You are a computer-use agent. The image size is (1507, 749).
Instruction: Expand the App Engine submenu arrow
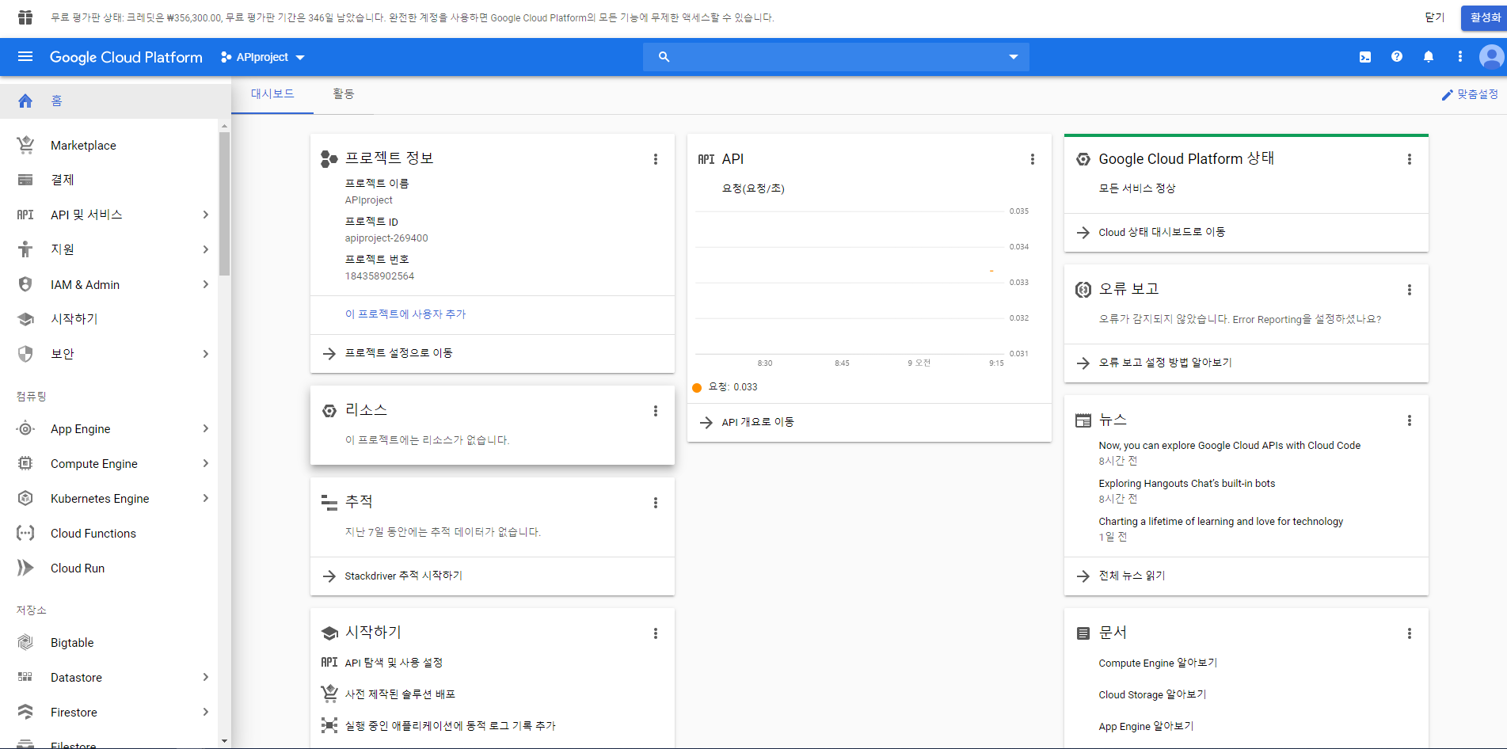point(206,428)
